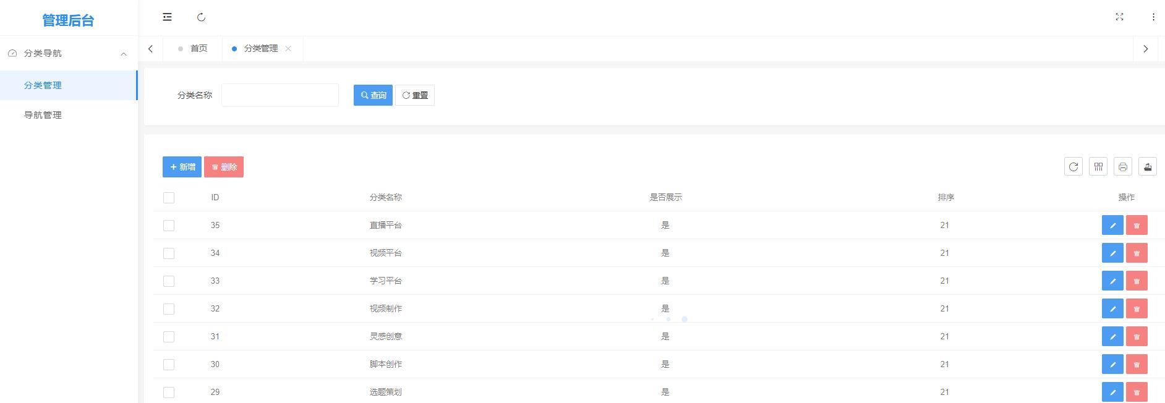Check the checkbox for row ID 35

point(169,226)
